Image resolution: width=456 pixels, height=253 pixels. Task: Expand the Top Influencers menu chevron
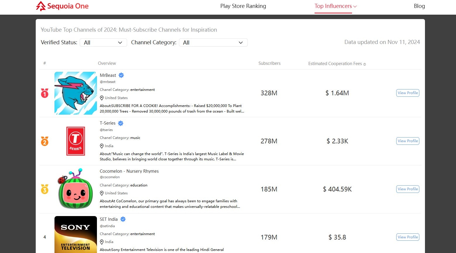[355, 6]
